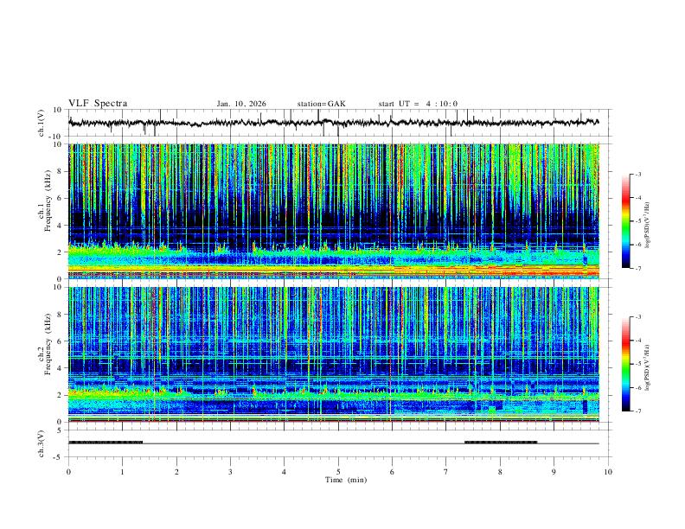Click the "-5" label on the ch.1 color scale
Viewport: 685px width, 529px height.
pos(637,221)
